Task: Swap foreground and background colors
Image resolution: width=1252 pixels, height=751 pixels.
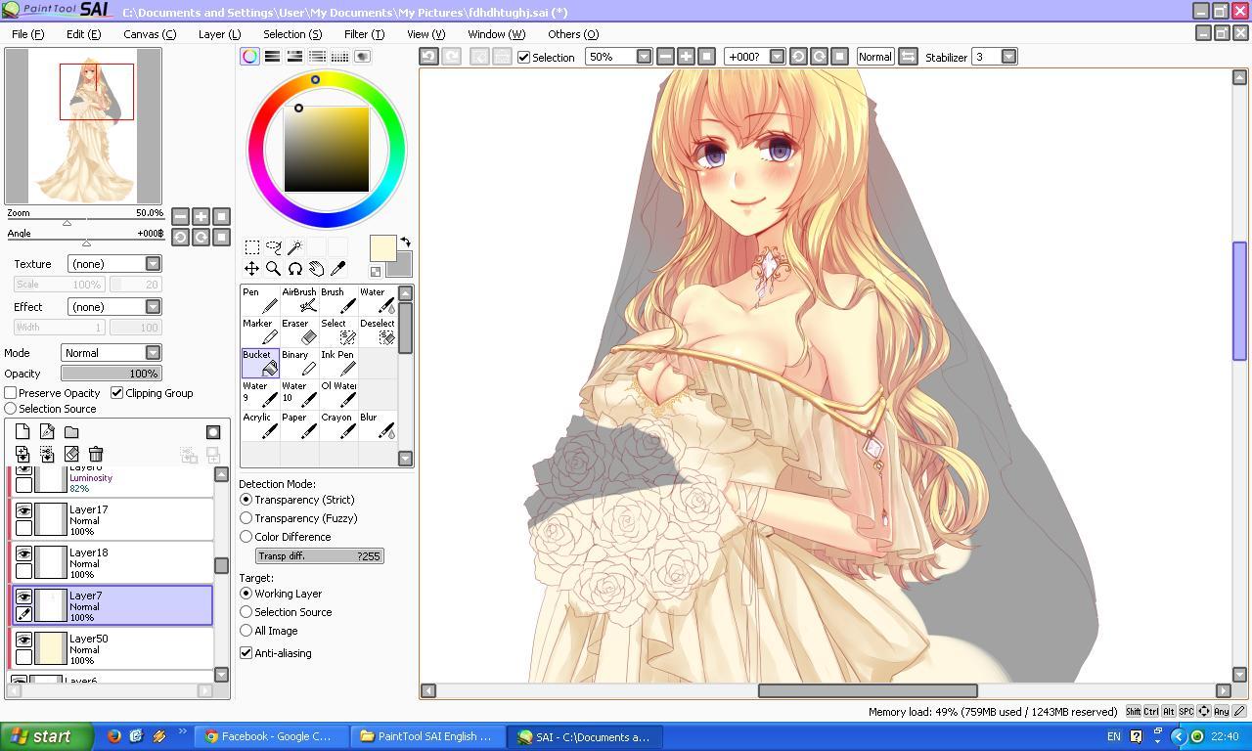Action: [405, 242]
